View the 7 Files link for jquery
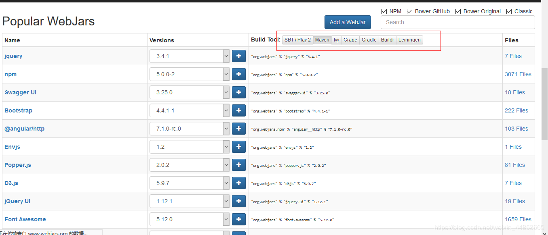Image resolution: width=548 pixels, height=235 pixels. (513, 56)
